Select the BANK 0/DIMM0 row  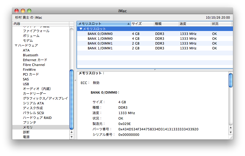point(100,34)
